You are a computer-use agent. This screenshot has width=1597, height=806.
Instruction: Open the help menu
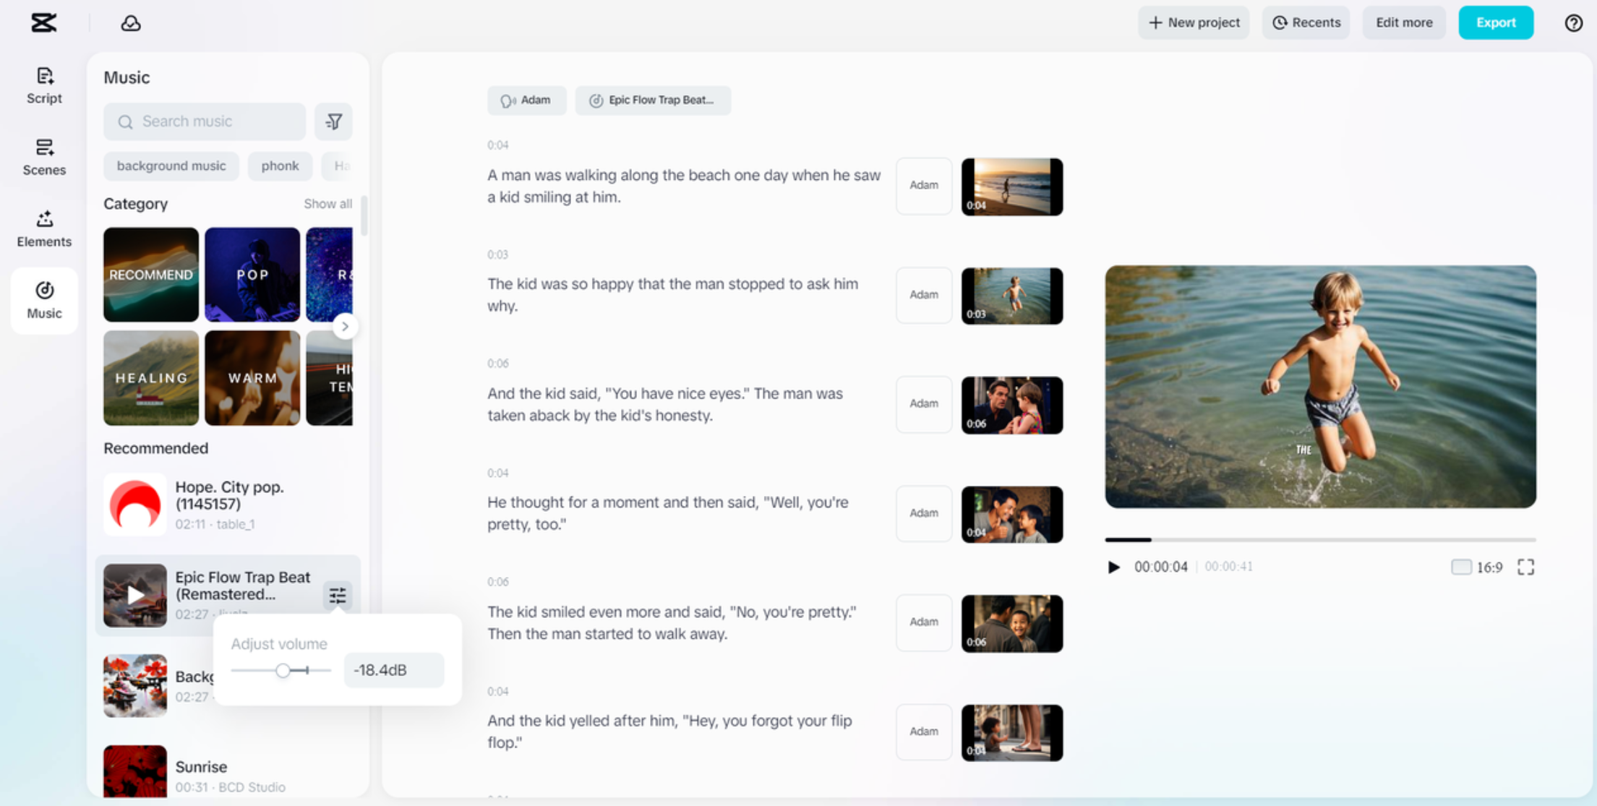[x=1573, y=22]
